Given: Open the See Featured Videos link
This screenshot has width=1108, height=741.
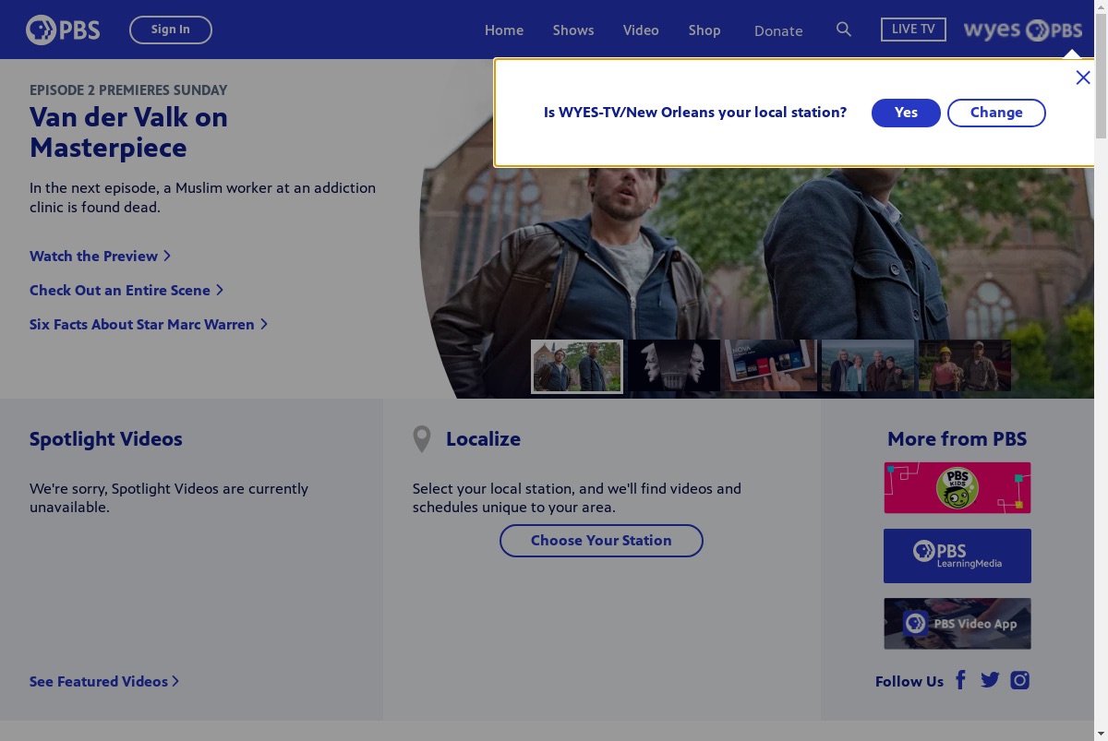Looking at the screenshot, I should pos(104,681).
